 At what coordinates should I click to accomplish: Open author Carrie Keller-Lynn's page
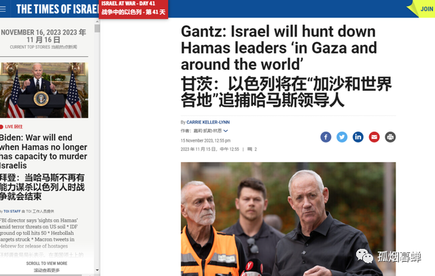click(x=208, y=122)
